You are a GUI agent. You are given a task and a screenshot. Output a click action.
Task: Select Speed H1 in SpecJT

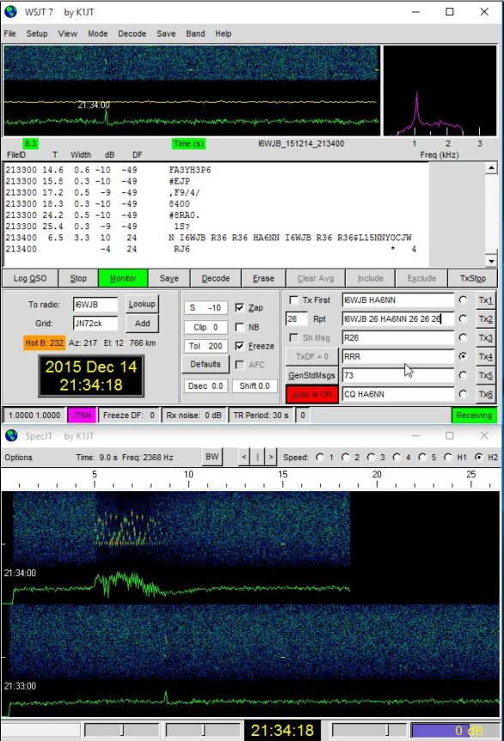(x=448, y=457)
